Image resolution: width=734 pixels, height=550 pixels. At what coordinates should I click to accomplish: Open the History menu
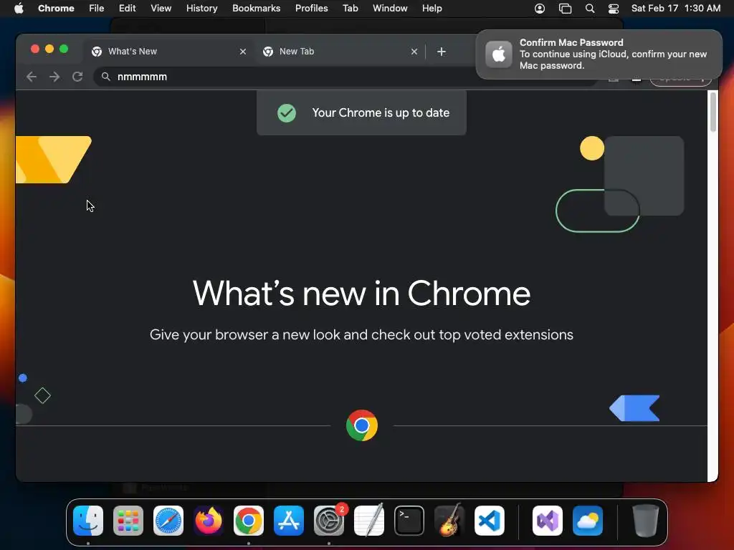(x=201, y=8)
